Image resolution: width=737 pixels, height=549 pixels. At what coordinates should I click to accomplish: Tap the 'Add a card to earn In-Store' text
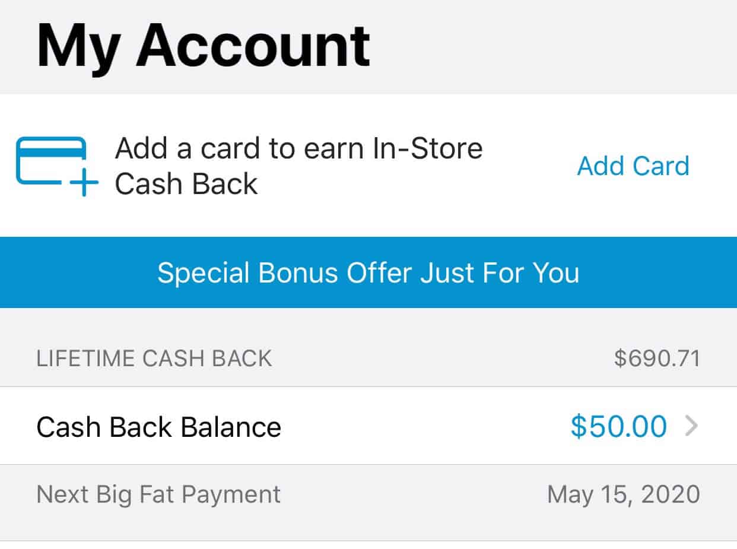tap(298, 148)
